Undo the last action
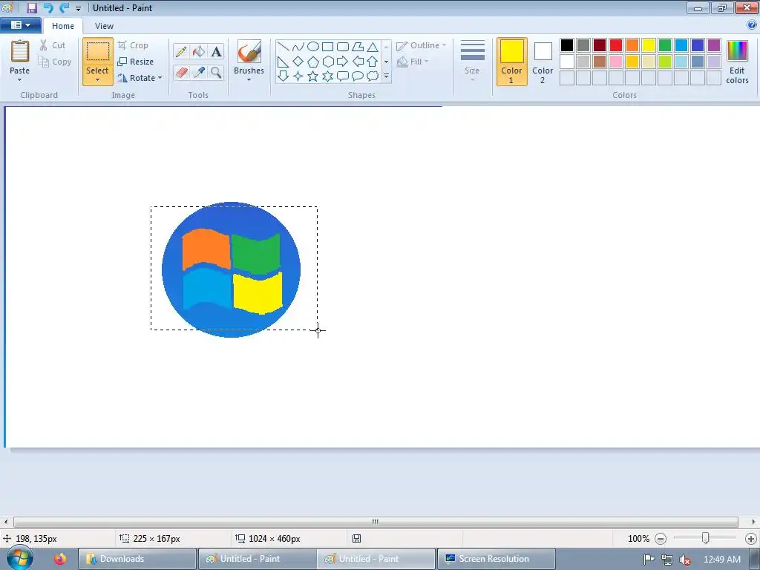Screen dimensions: 760x570 pos(47,7)
